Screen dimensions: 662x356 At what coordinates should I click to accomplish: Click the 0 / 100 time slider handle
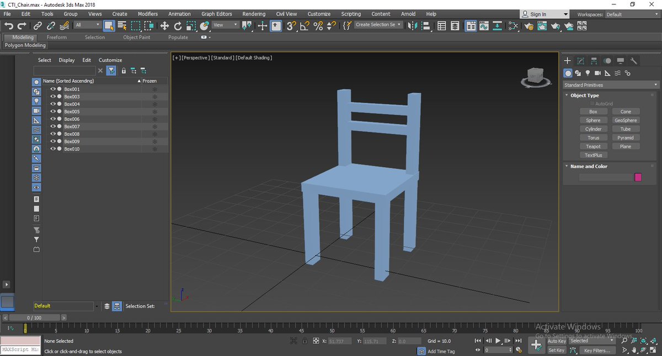click(34, 318)
